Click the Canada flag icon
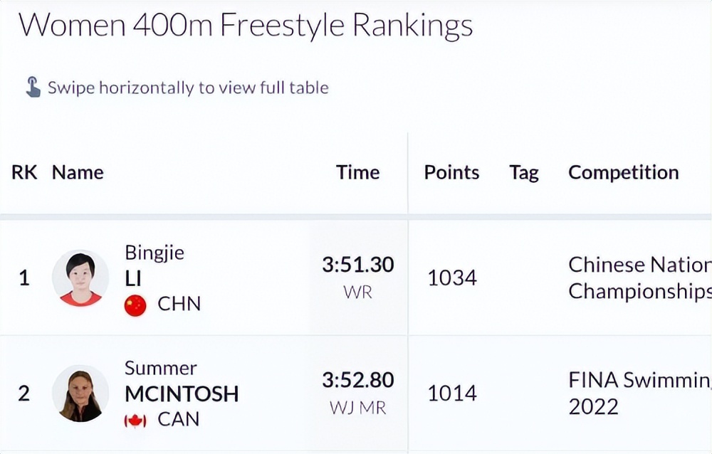This screenshot has width=712, height=454. [135, 421]
